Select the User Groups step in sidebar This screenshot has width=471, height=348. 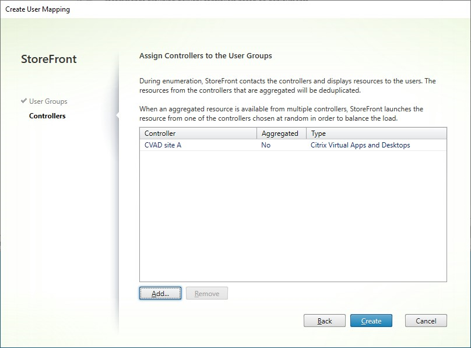tap(49, 101)
